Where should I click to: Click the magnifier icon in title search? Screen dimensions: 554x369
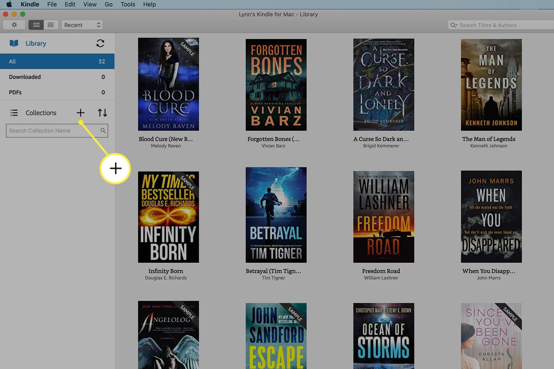(454, 25)
